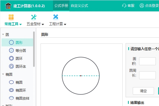
Task: Click the 建工计算器 house logo icon
Action: pyautogui.click(x=9, y=6)
